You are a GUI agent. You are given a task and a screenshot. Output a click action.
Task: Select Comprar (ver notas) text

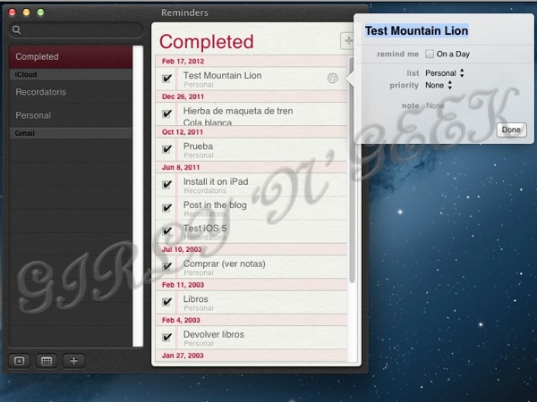click(x=225, y=264)
